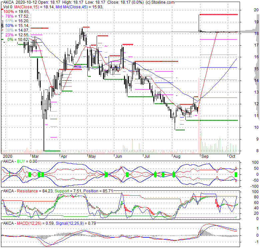Click the March low candlestick near 8
Image resolution: width=260 pixels, height=248 pixels.
pyautogui.click(x=44, y=121)
